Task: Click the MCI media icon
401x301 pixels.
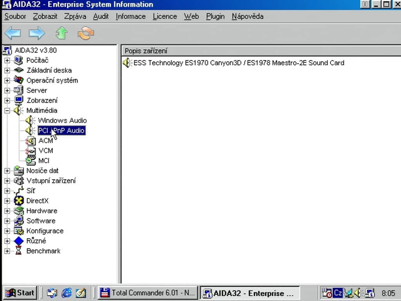Action: click(31, 160)
